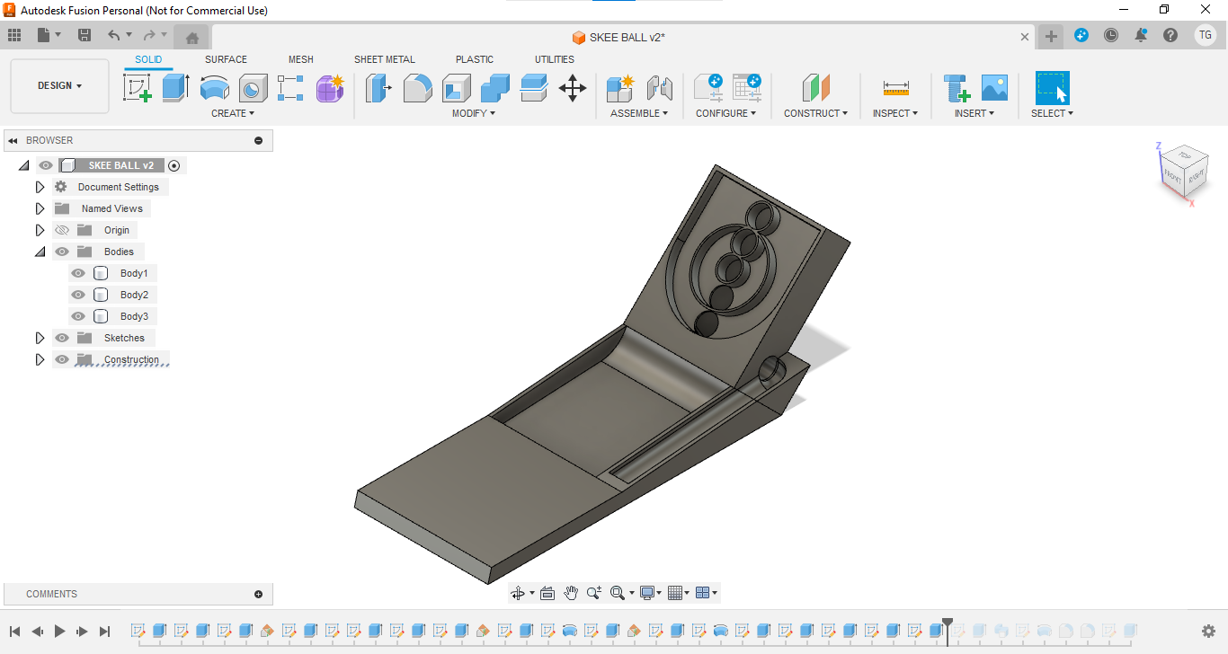Select the Move/Copy tool
This screenshot has height=654, width=1228.
click(x=573, y=88)
